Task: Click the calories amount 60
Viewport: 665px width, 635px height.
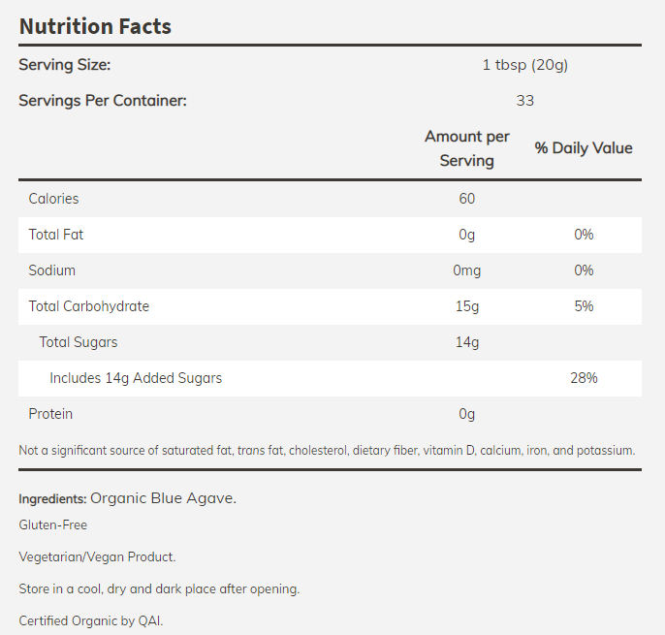Action: click(466, 199)
